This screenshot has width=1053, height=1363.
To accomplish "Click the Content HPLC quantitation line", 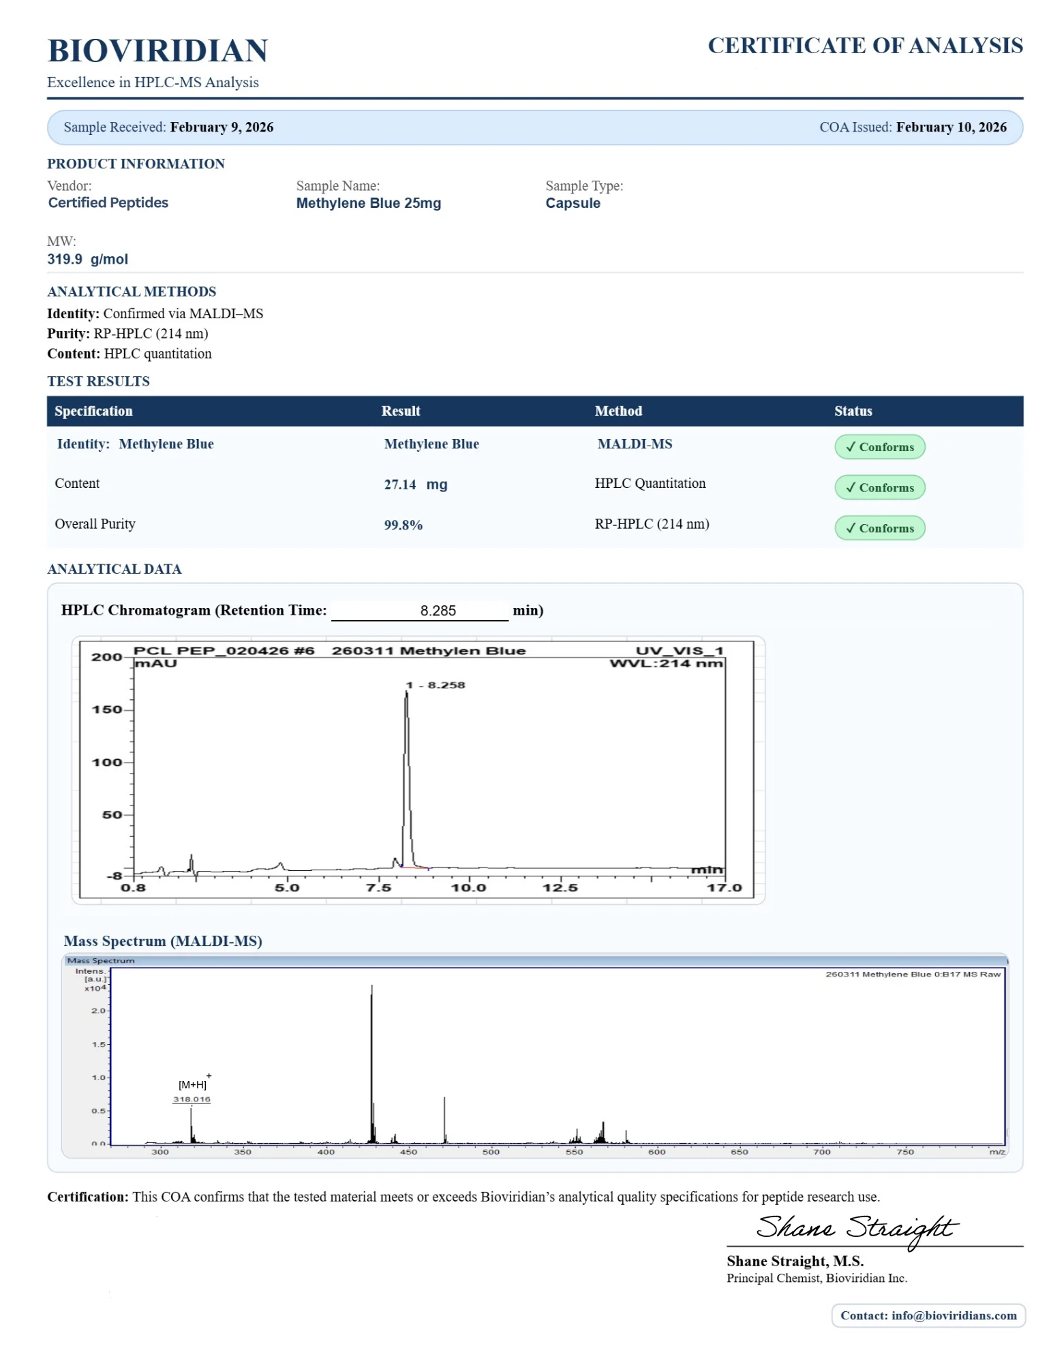I will (129, 353).
